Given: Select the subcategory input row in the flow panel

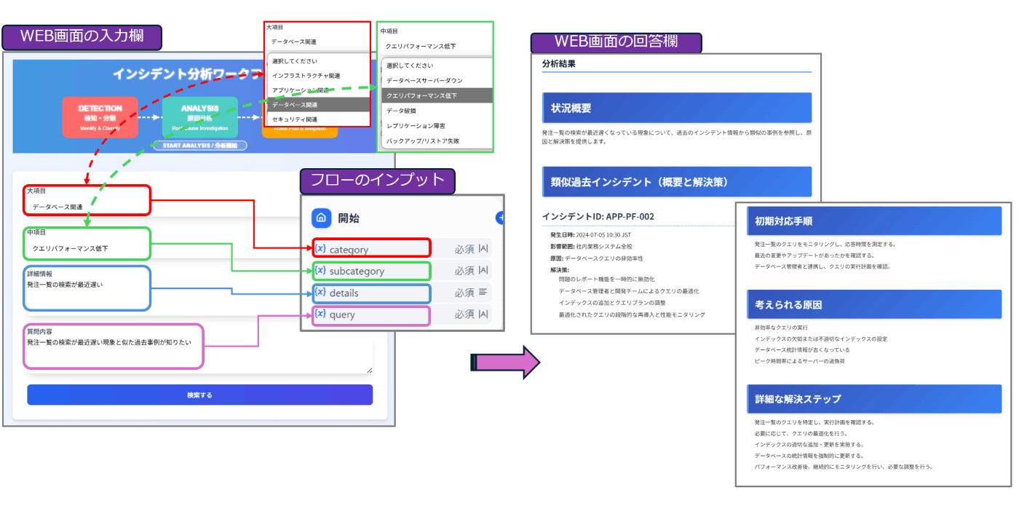Looking at the screenshot, I should click(402, 271).
